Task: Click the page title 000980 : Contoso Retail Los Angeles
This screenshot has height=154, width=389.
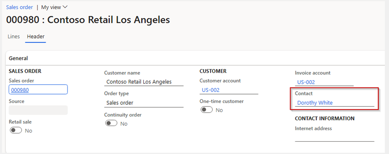Action: pos(88,20)
